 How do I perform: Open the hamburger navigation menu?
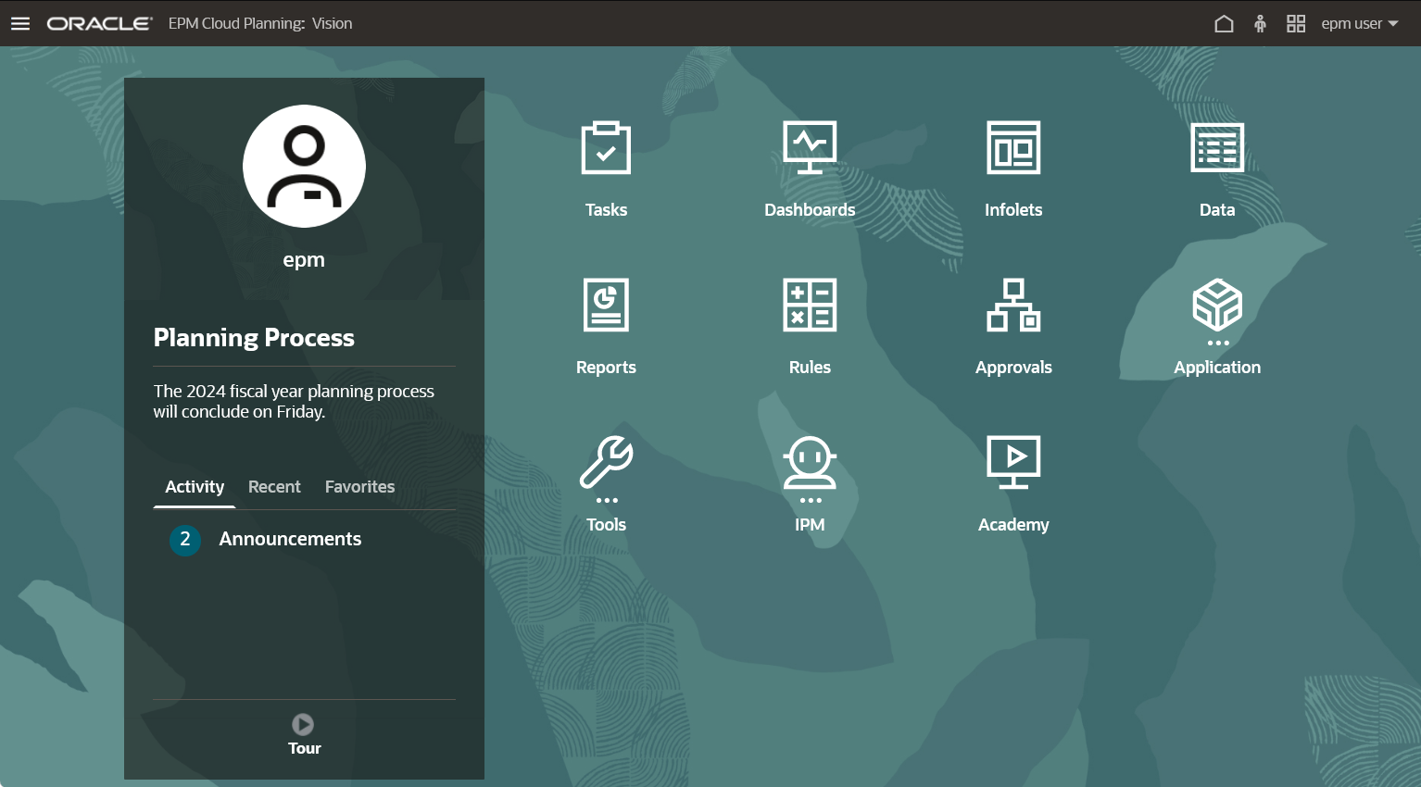click(19, 23)
